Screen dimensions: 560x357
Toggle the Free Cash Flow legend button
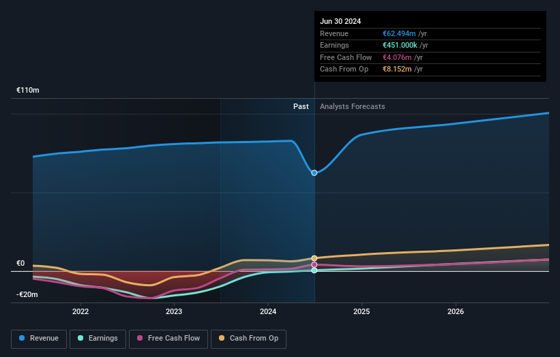[x=168, y=339]
